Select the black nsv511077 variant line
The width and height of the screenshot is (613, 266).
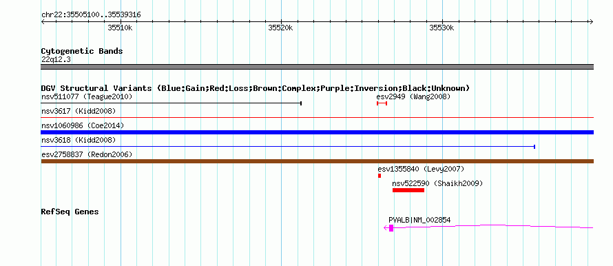[172, 103]
